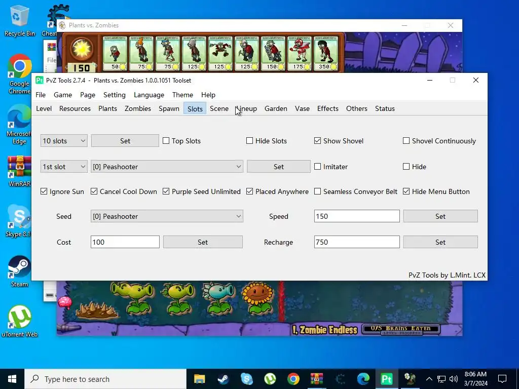
Task: Open the 10 slots dropdown
Action: click(64, 141)
